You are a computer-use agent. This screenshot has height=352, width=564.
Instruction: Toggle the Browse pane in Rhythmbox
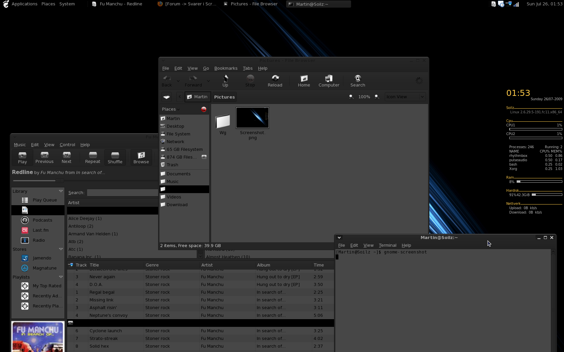point(141,157)
